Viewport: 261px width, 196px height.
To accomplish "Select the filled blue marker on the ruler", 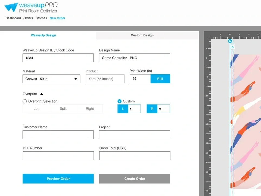I will [x=230, y=41].
